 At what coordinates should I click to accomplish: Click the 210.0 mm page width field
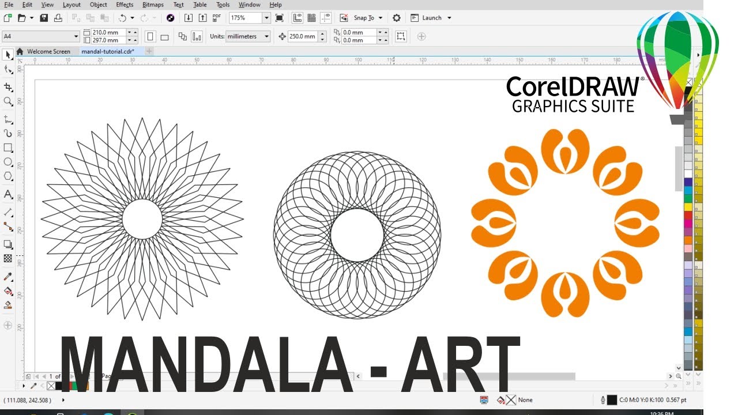[x=108, y=32]
